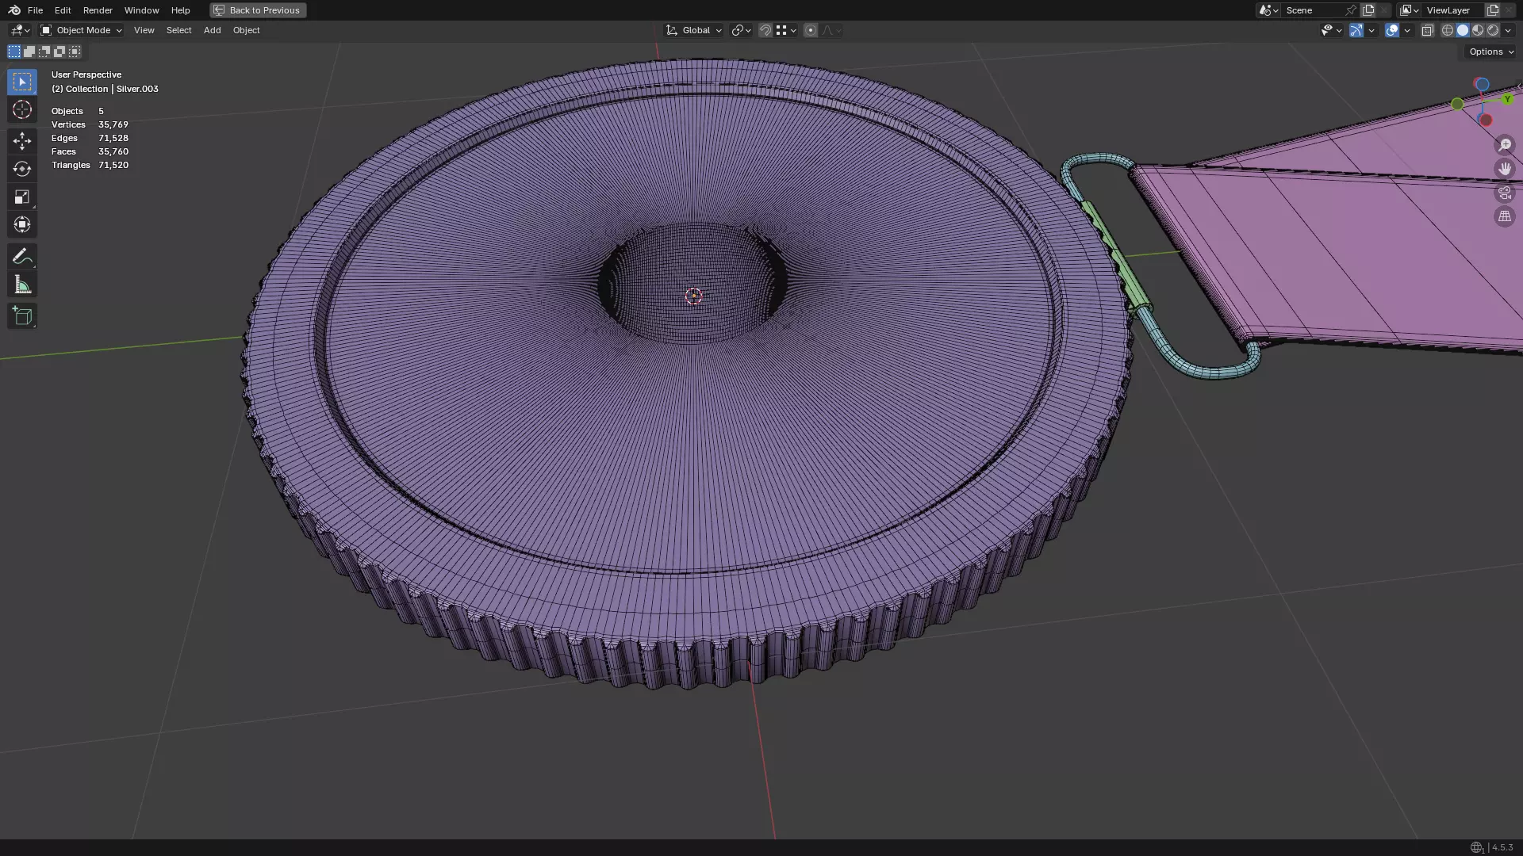Open the Add menu in header
The width and height of the screenshot is (1523, 856).
pos(212,30)
